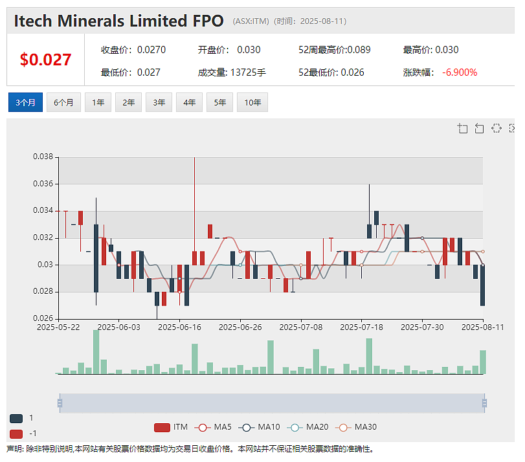
Task: Click the 成交量 13725手 value
Action: point(248,72)
